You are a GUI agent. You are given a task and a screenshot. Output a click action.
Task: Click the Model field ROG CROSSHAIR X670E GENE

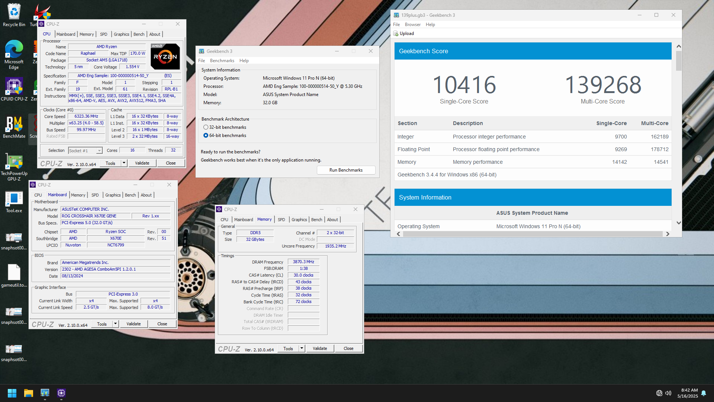point(96,216)
